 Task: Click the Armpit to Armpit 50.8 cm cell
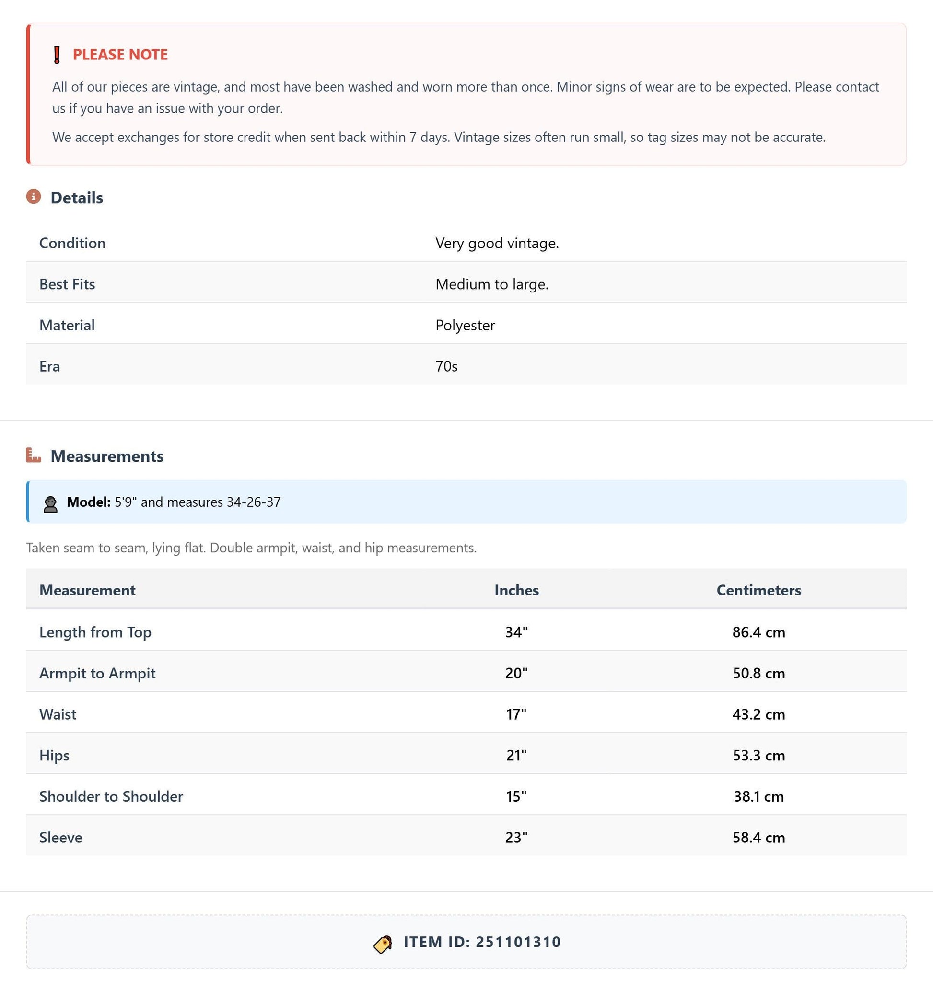pyautogui.click(x=759, y=673)
